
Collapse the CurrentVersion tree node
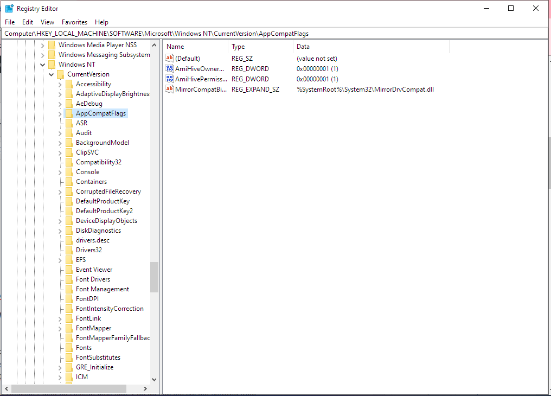point(51,74)
